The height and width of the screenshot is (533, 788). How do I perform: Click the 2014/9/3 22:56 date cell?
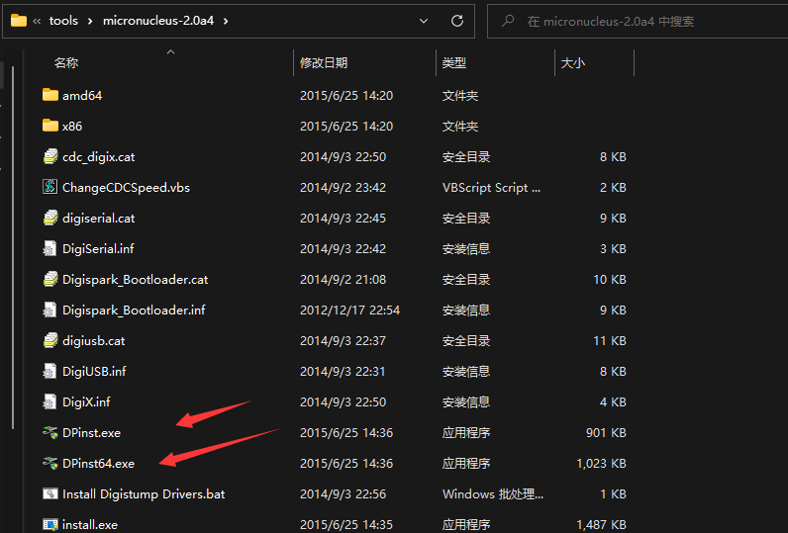point(343,494)
